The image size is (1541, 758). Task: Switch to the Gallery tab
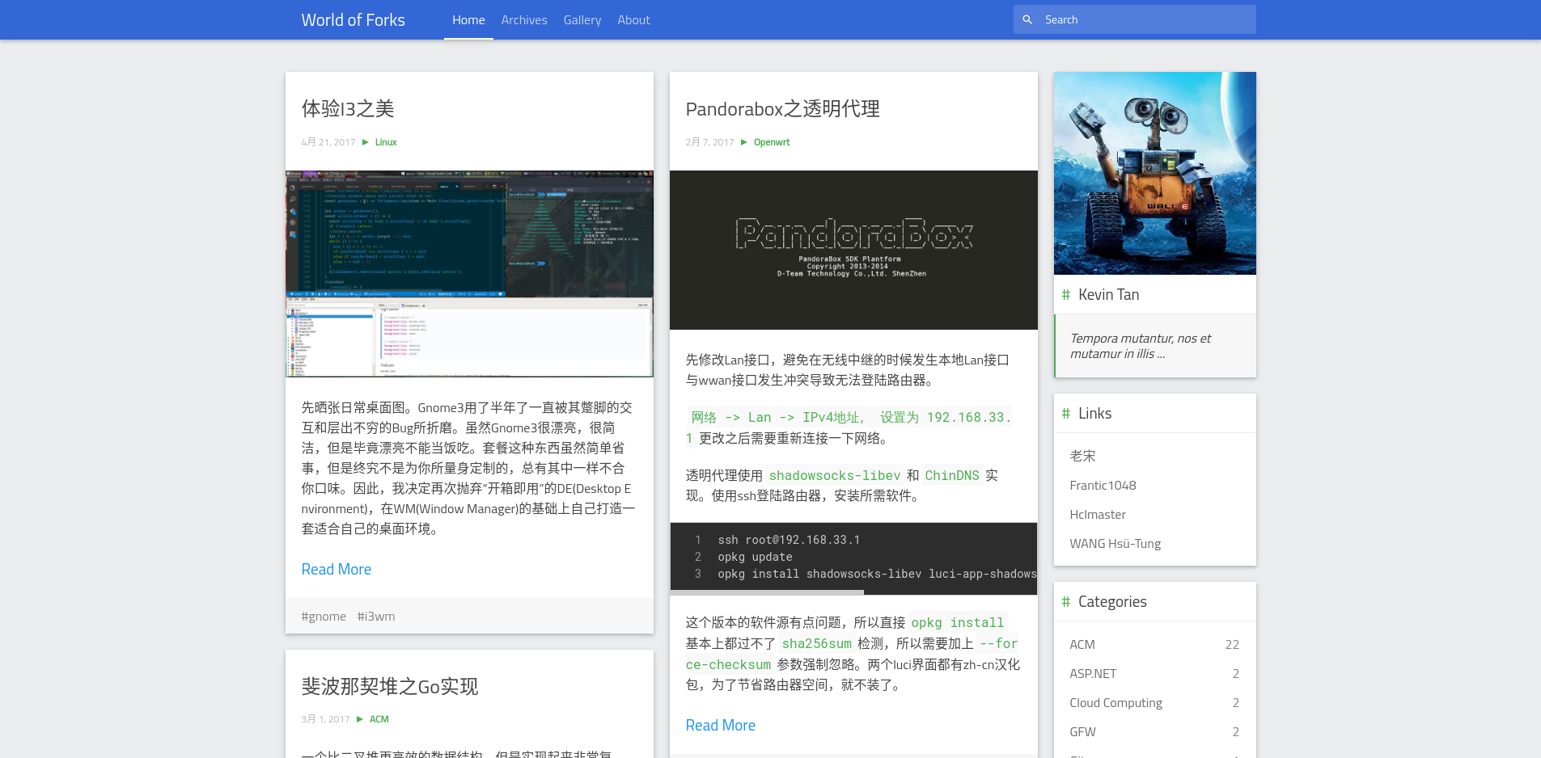(x=582, y=20)
